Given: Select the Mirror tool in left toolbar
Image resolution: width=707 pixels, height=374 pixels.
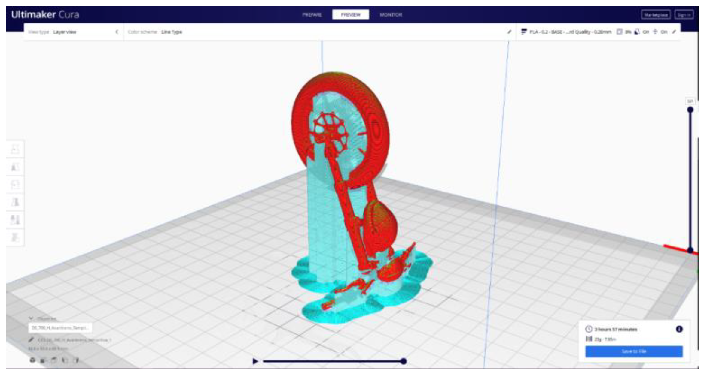Looking at the screenshot, I should (15, 202).
